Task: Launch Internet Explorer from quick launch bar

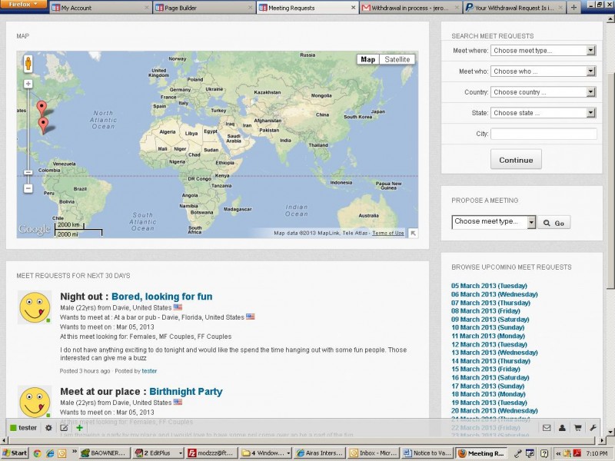Action: pyautogui.click(x=50, y=453)
